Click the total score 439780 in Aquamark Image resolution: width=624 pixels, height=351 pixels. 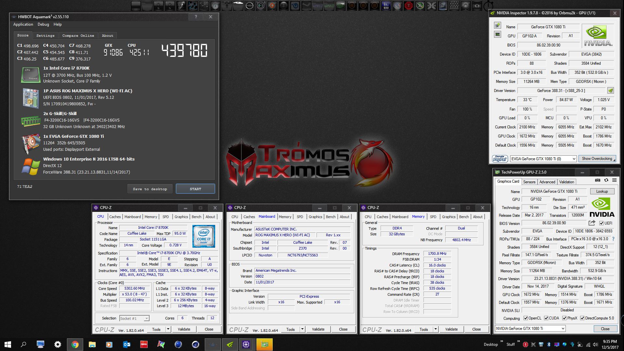coord(184,51)
